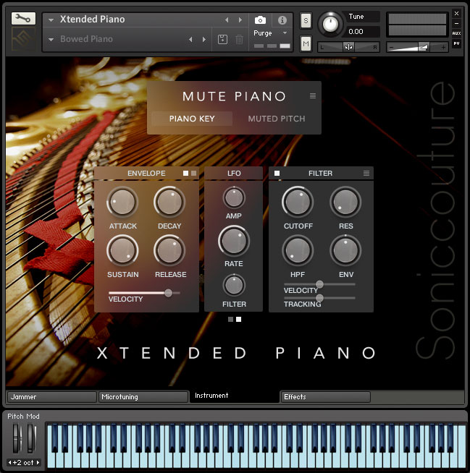This screenshot has width=470, height=473.
Task: Click the Sonicouture logo thumbnail under wrench
Action: click(23, 39)
